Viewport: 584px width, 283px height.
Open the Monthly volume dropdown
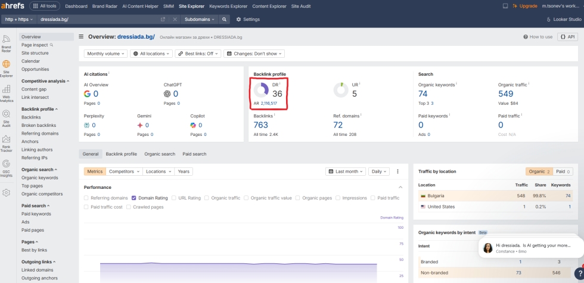point(105,54)
